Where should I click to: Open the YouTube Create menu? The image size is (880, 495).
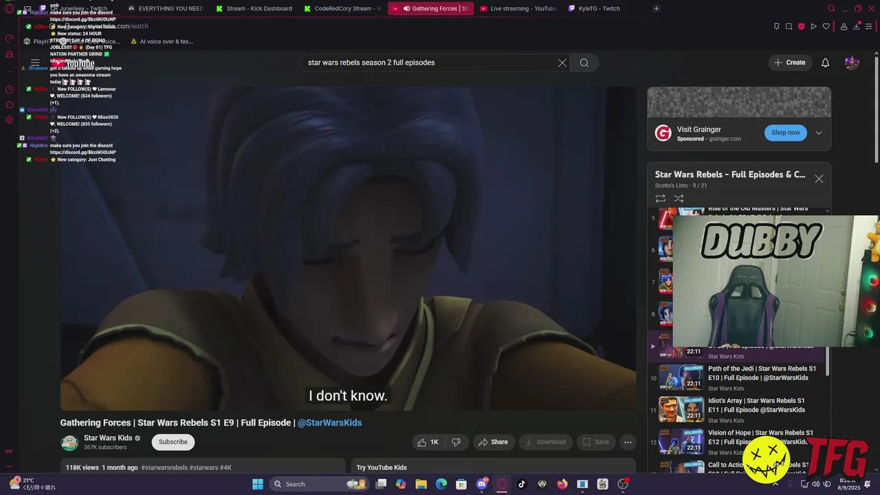pyautogui.click(x=789, y=63)
